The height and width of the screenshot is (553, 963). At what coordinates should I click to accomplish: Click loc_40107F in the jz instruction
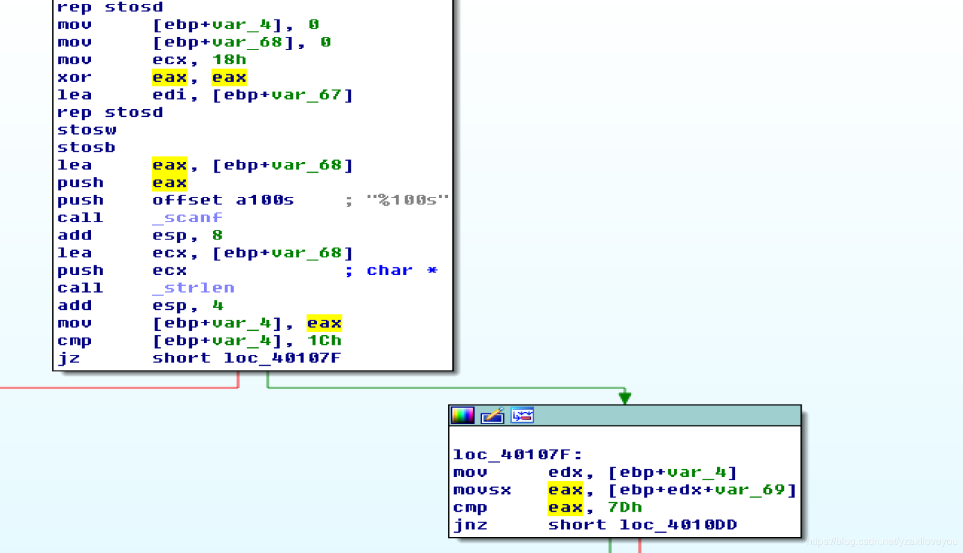pos(282,358)
